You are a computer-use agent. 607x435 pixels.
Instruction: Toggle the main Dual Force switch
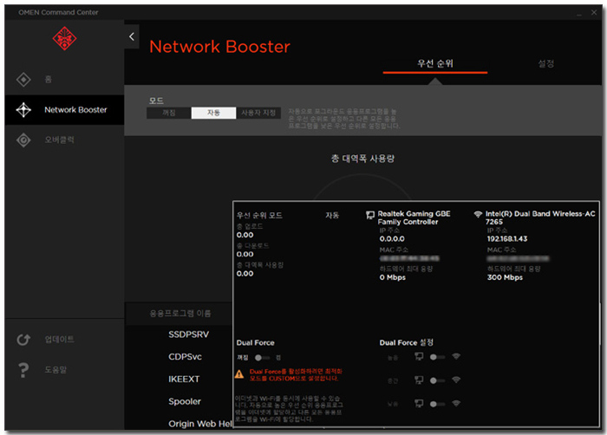[262, 358]
